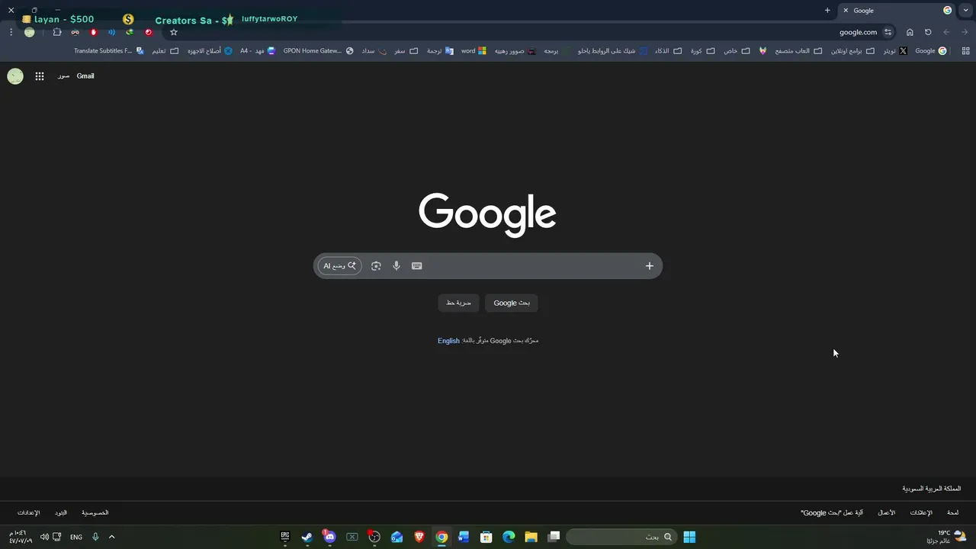Image resolution: width=976 pixels, height=549 pixels.
Task: Bookmark this page with the star icon
Action: (x=174, y=32)
